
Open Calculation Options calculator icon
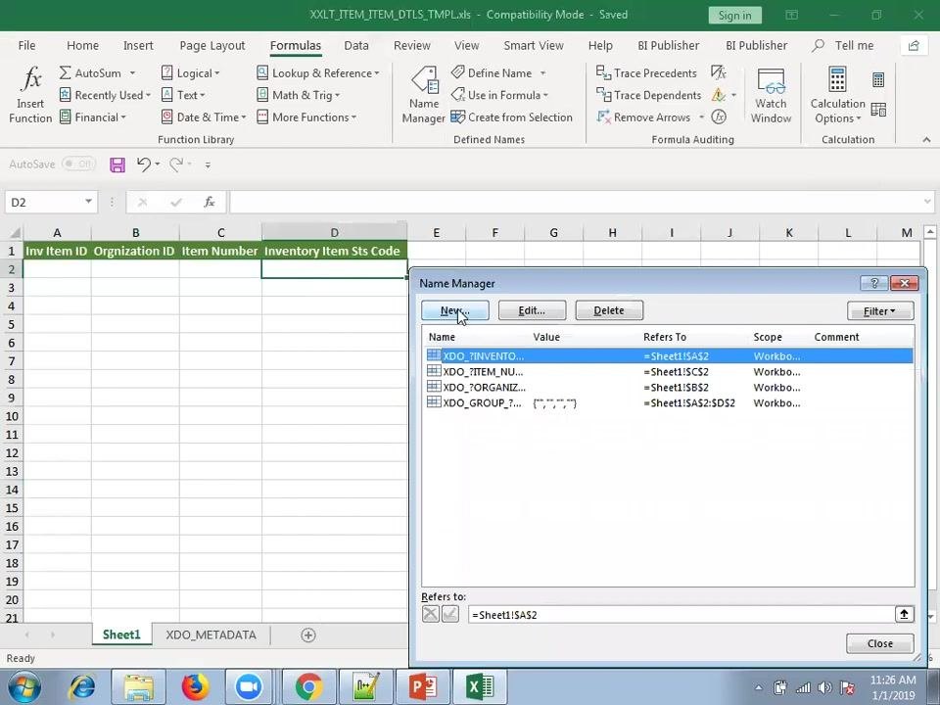[x=837, y=79]
